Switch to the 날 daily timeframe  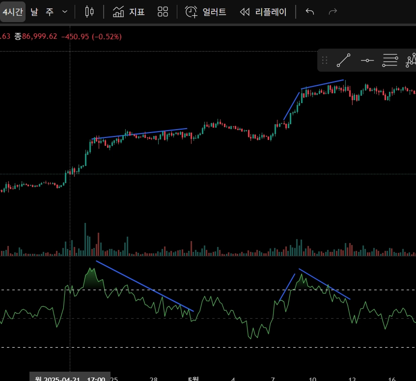tap(34, 12)
